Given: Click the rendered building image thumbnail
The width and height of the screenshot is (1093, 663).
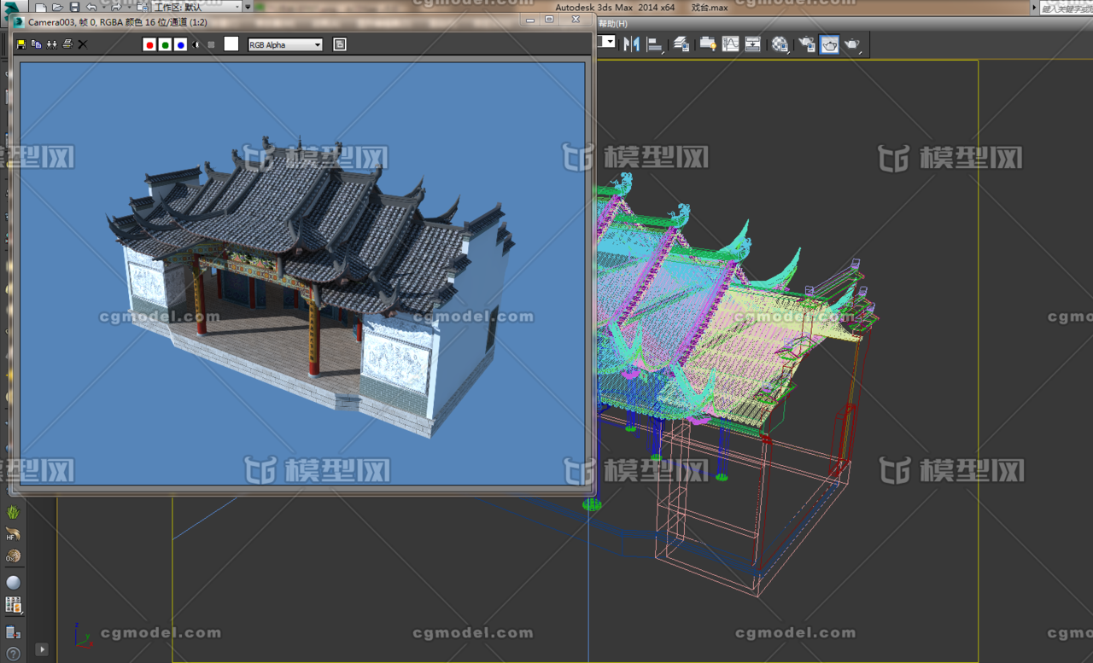Looking at the screenshot, I should (x=302, y=273).
